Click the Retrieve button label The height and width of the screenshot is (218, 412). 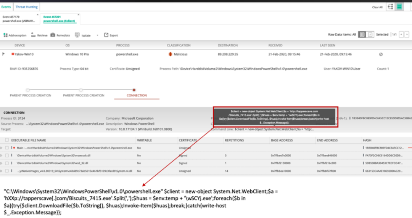(42, 35)
